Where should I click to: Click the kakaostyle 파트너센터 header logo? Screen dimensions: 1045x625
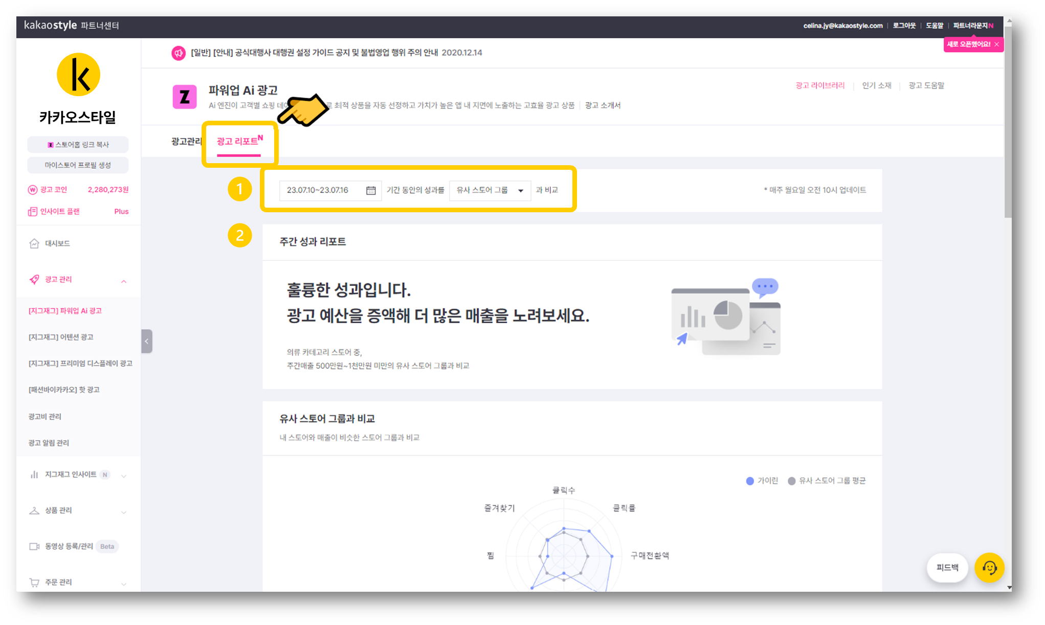(x=71, y=26)
